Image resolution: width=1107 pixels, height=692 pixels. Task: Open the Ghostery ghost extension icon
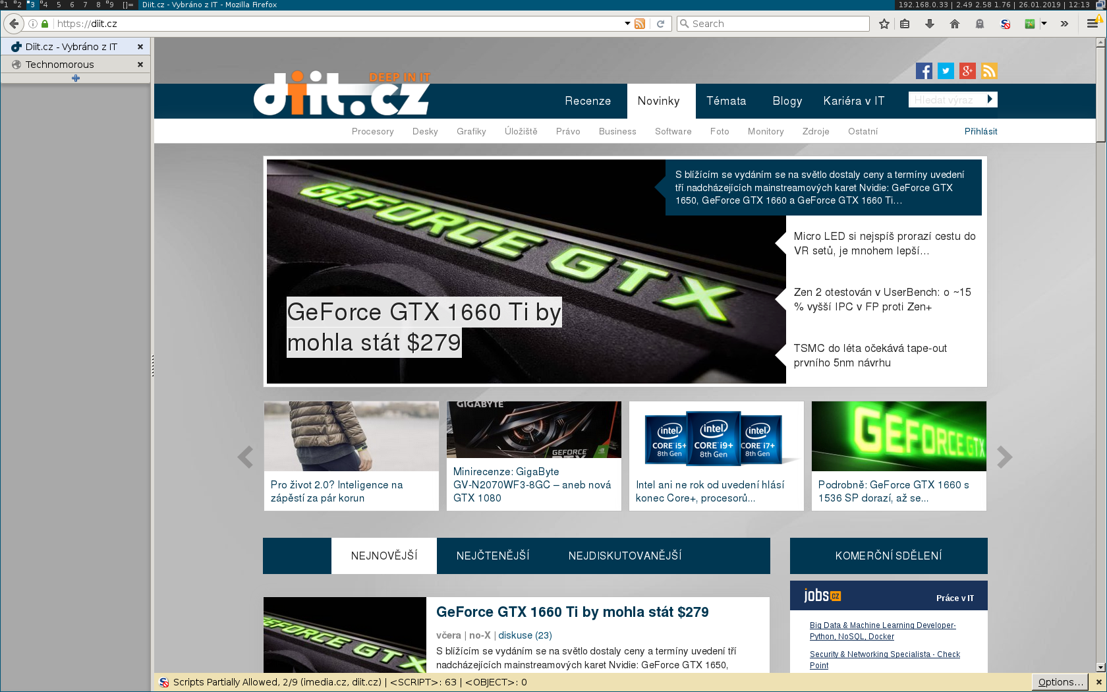click(x=980, y=24)
